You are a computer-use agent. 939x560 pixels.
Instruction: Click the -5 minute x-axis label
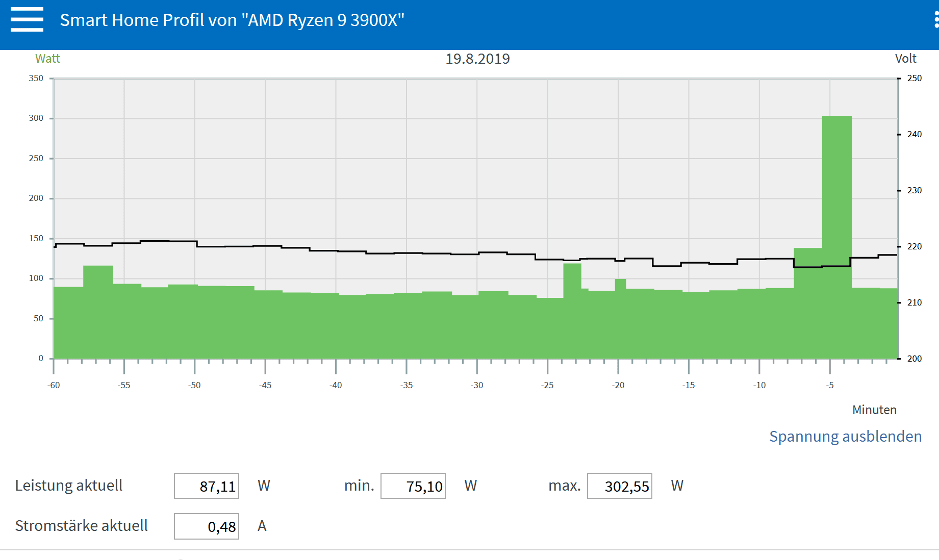(x=830, y=385)
